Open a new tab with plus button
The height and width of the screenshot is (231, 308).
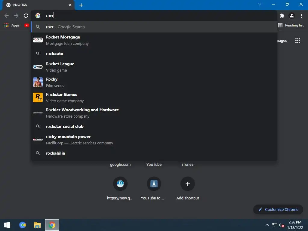pos(81,5)
